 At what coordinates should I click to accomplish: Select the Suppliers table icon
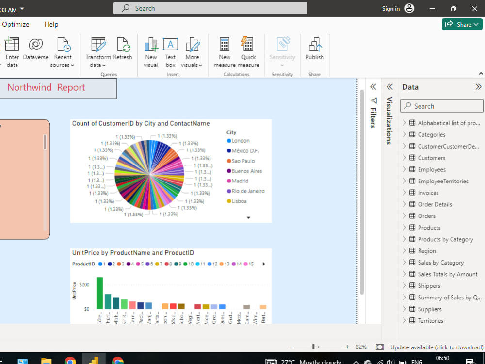coord(412,309)
